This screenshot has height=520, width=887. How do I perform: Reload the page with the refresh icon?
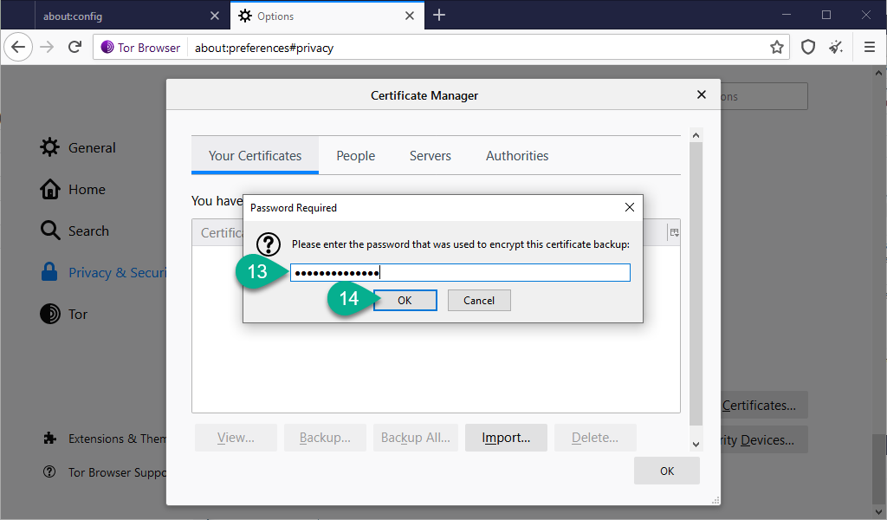(x=75, y=48)
